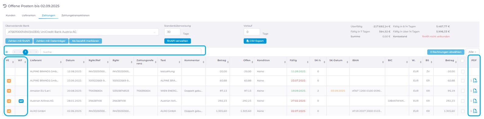Screen dimensions: 484x119
Task: Tick the select-all checkbox in table header
Action: pos(463,61)
